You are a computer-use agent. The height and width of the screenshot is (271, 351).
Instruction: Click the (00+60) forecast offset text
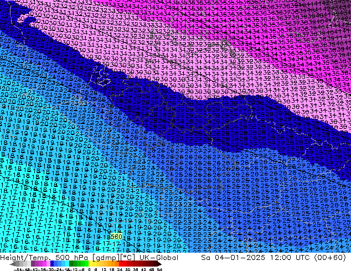coord(330,258)
